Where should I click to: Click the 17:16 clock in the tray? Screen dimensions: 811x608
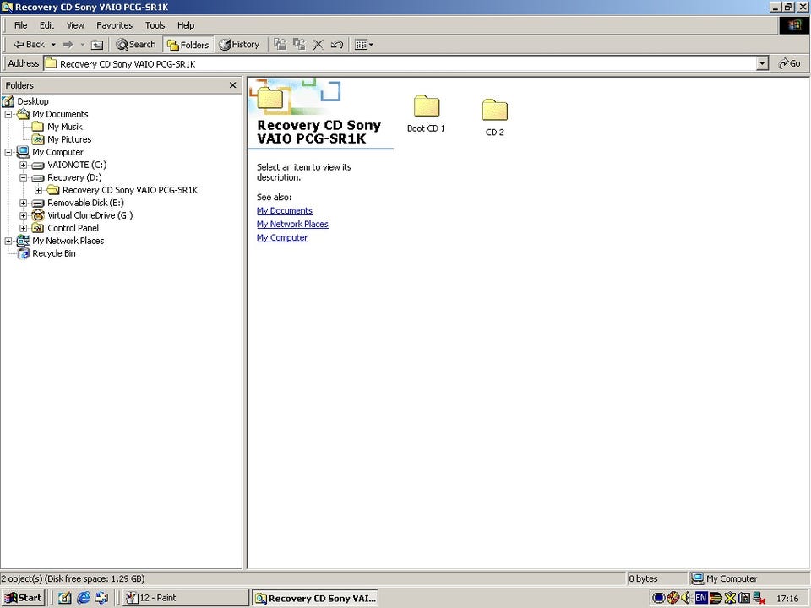787,599
